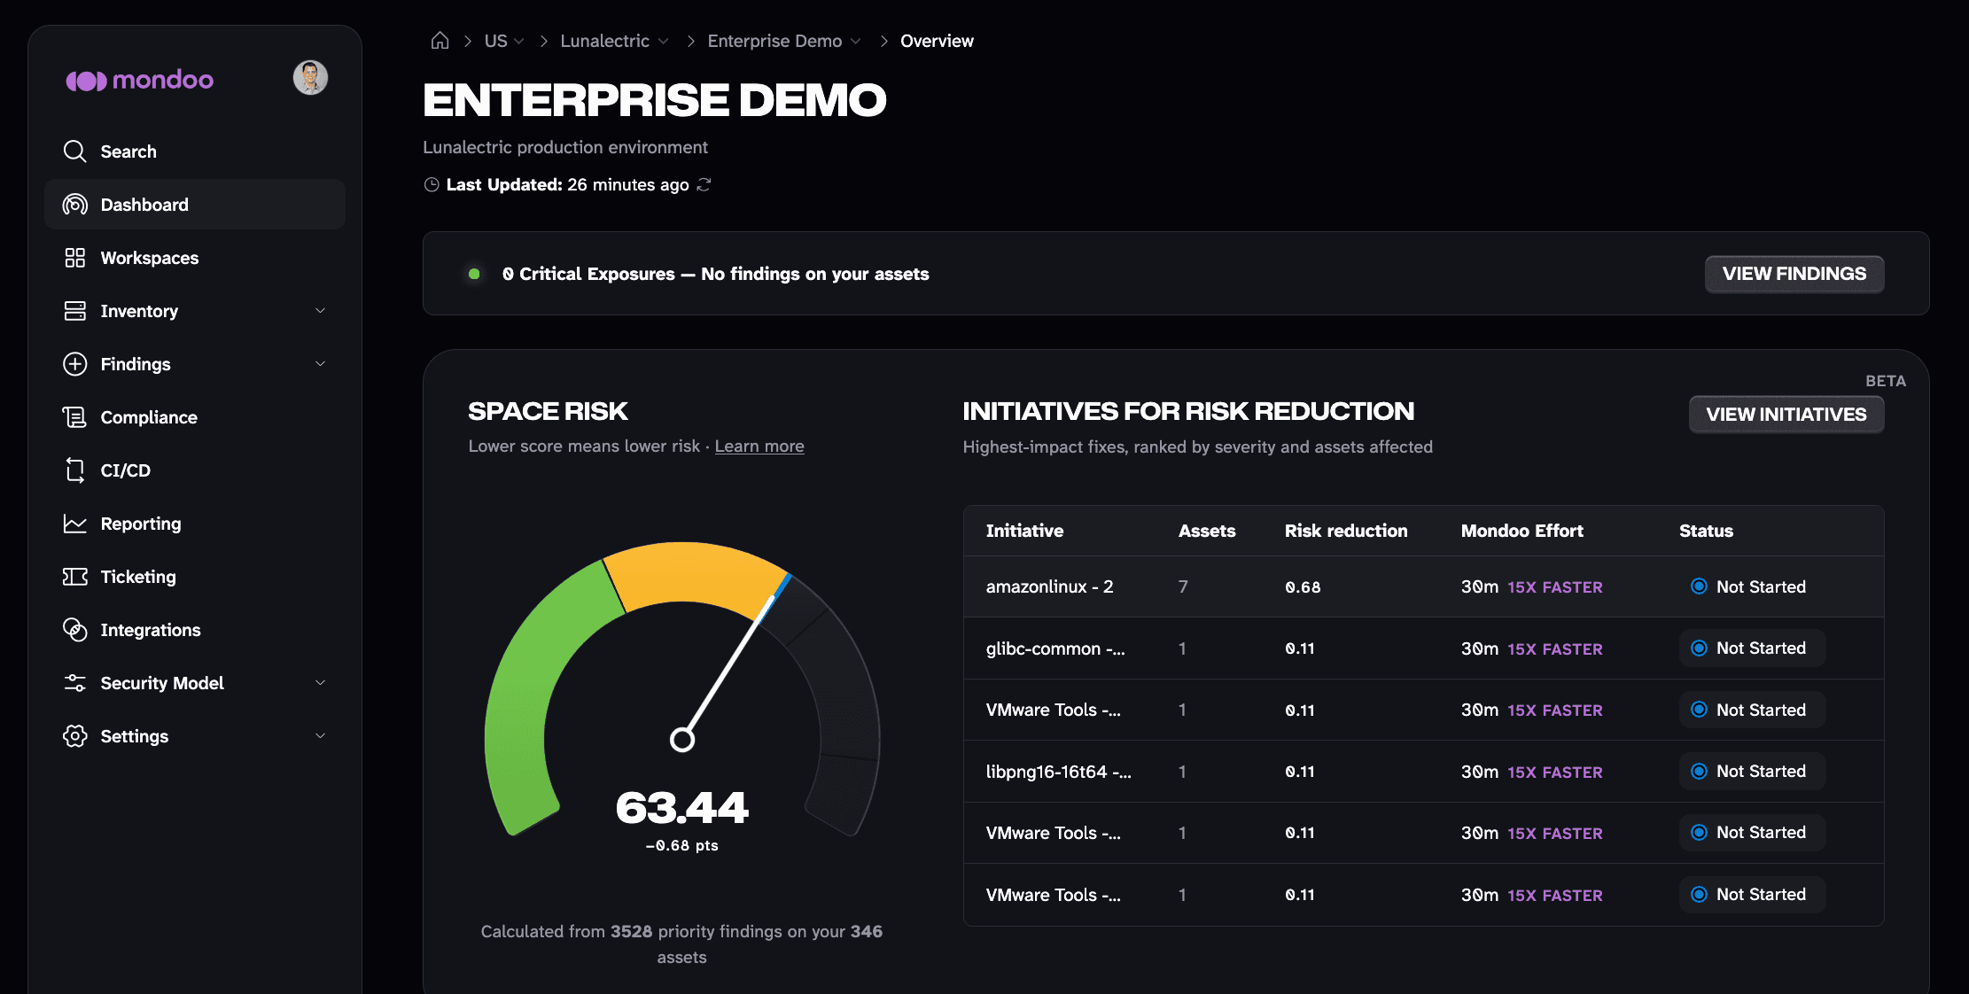Click the Compliance document icon
The image size is (1969, 994).
coord(75,417)
